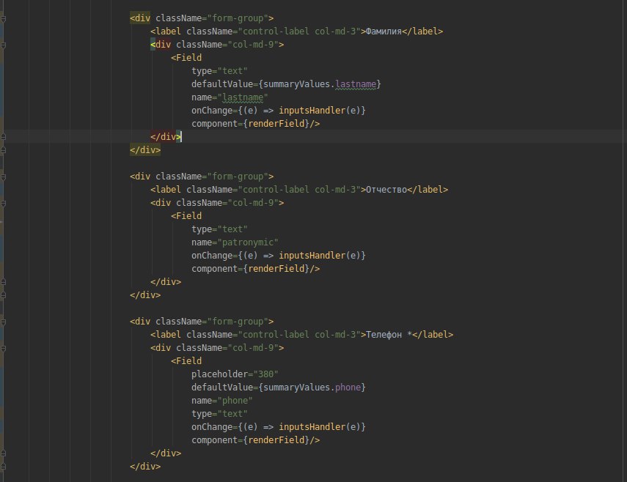This screenshot has height=482, width=627.
Task: Click type="text" below name="phone"
Action: click(219, 413)
